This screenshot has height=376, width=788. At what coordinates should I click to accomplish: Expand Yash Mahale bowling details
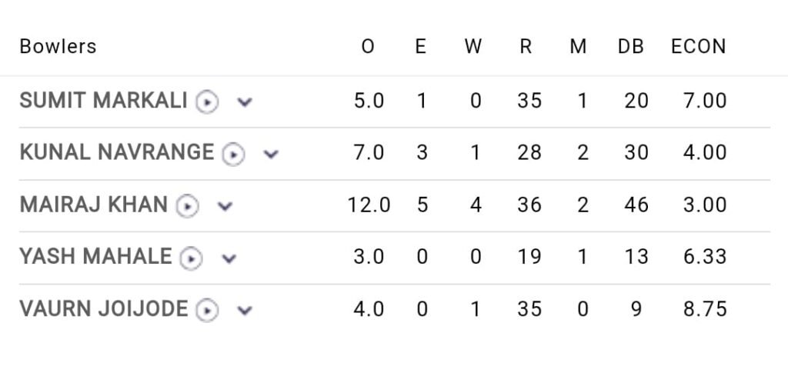click(x=229, y=258)
